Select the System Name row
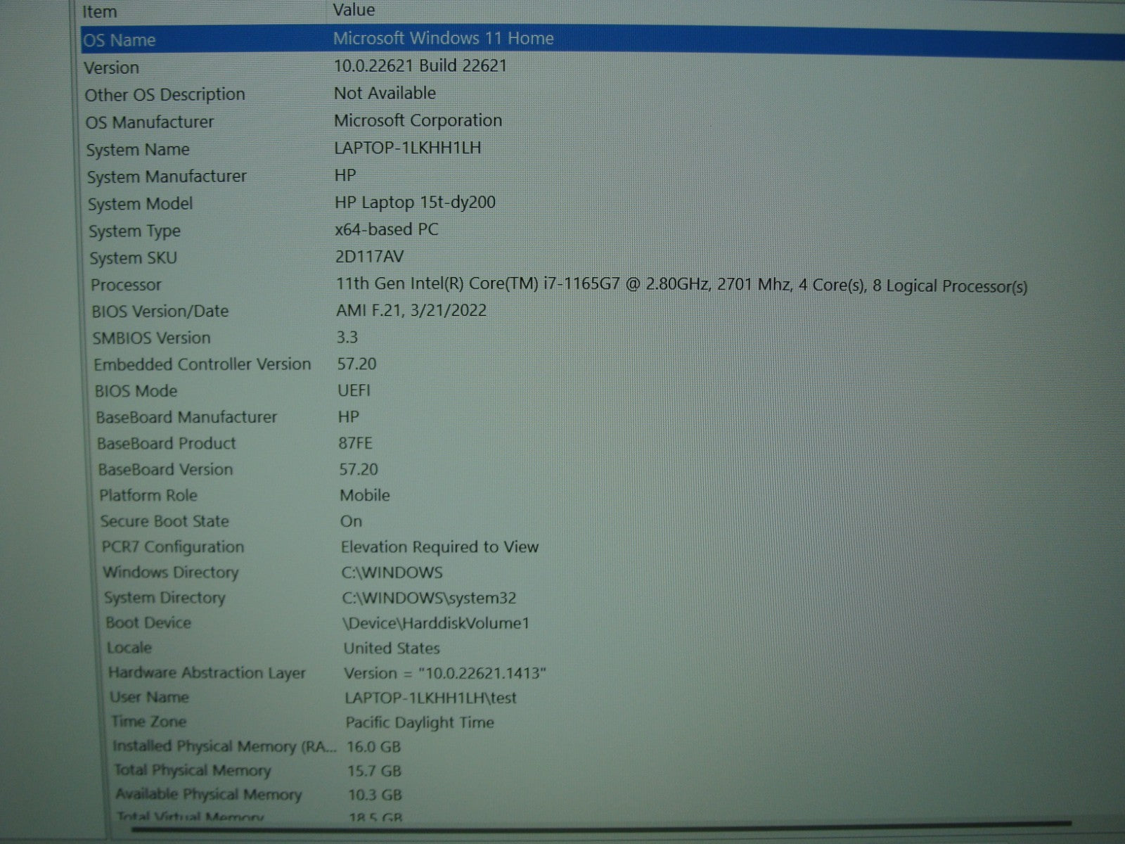 138,150
